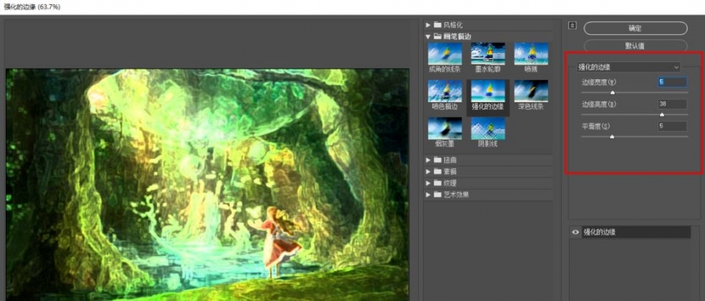Focus the 边缘宽度 value field

(672, 82)
